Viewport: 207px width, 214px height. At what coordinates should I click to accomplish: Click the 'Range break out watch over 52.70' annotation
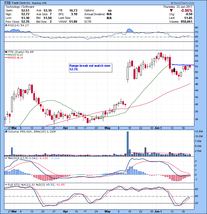[x=90, y=68]
